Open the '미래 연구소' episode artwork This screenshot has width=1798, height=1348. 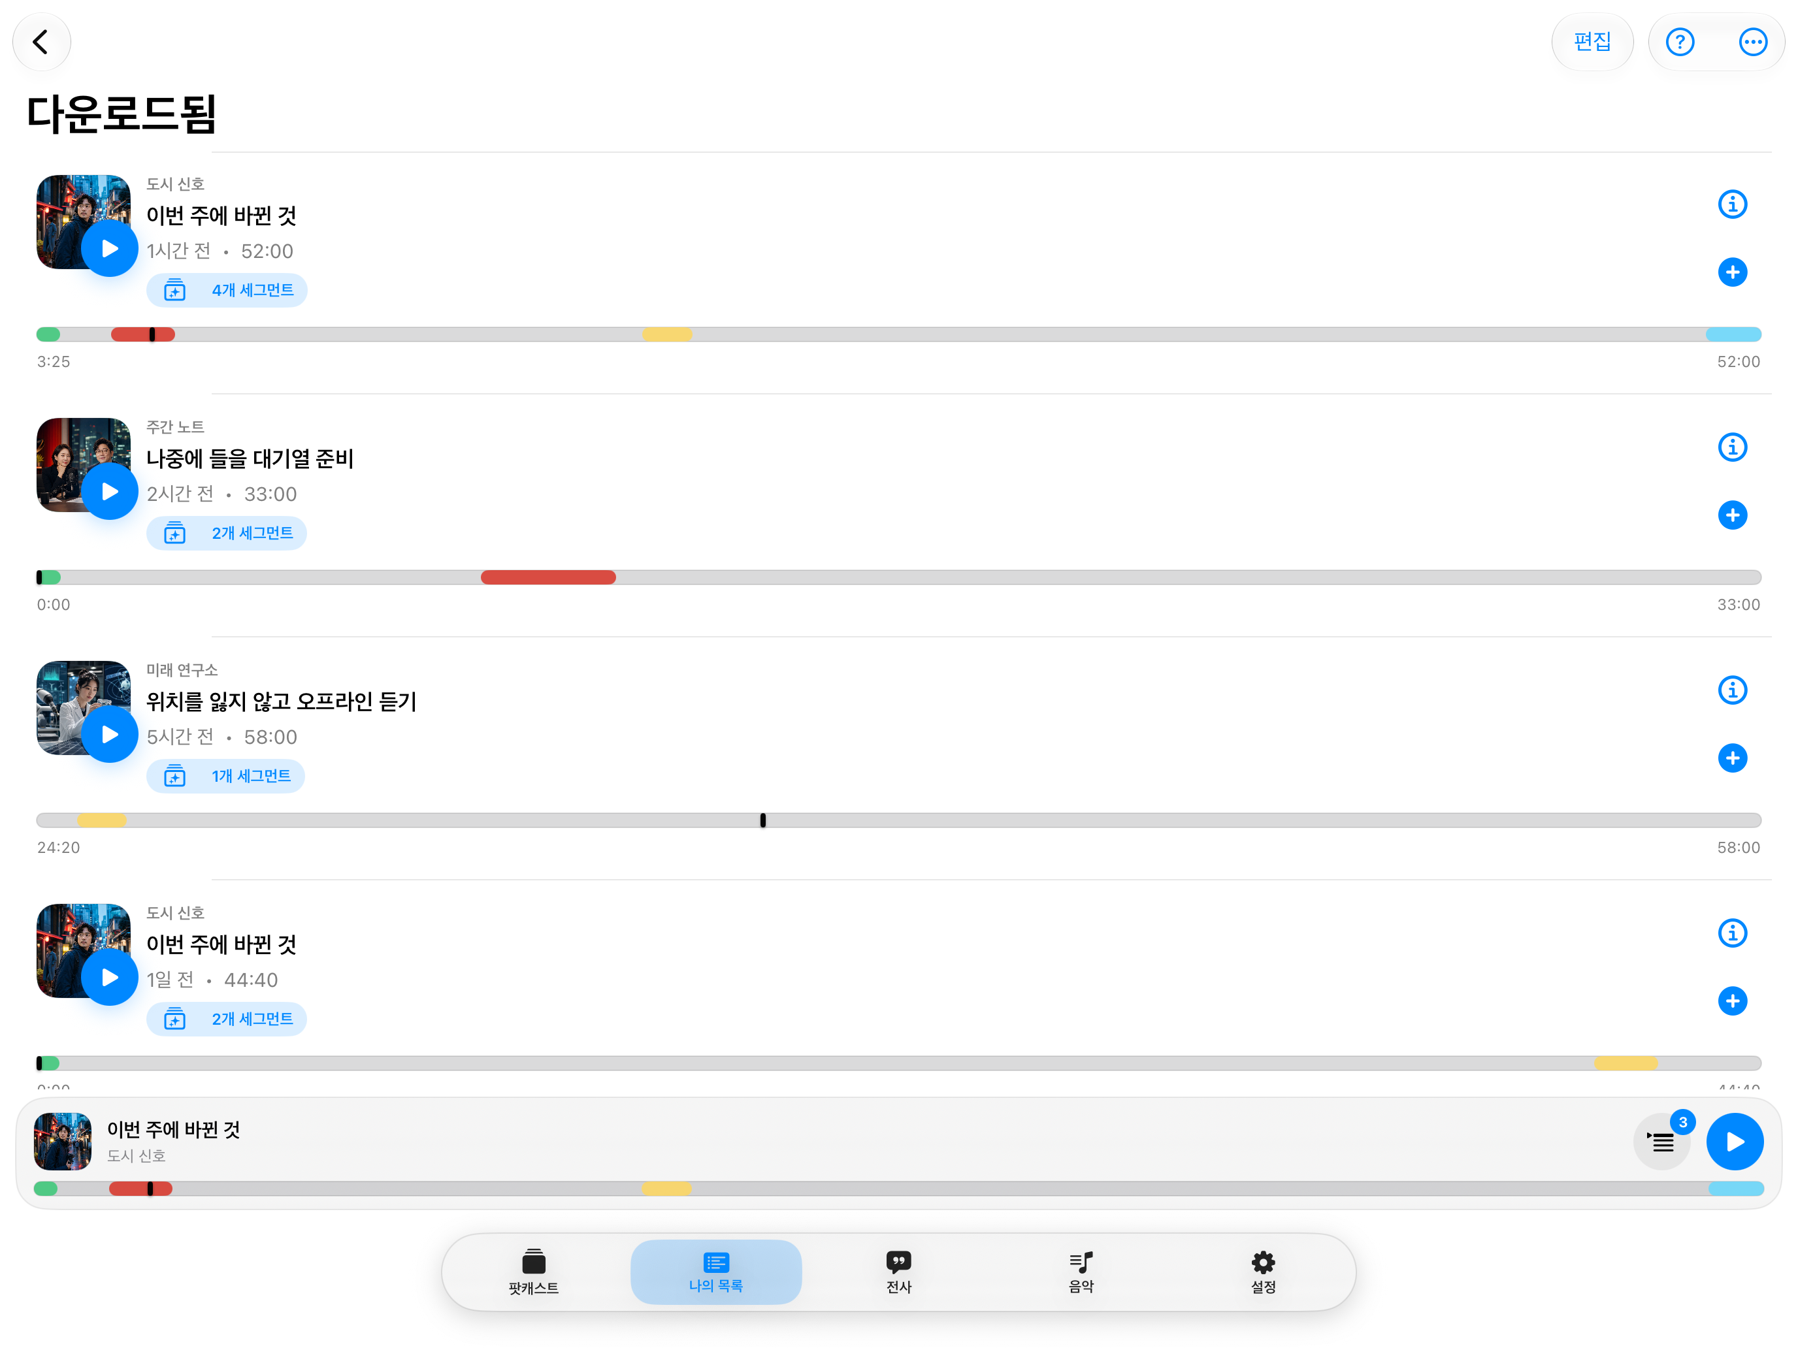click(84, 708)
